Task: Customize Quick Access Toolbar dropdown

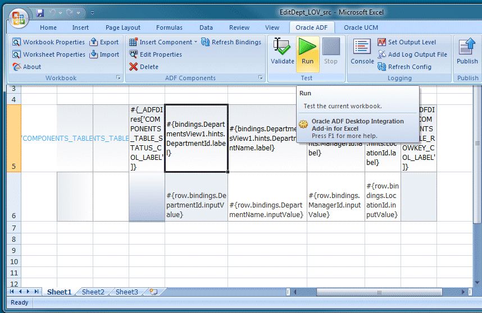Action: coord(92,13)
